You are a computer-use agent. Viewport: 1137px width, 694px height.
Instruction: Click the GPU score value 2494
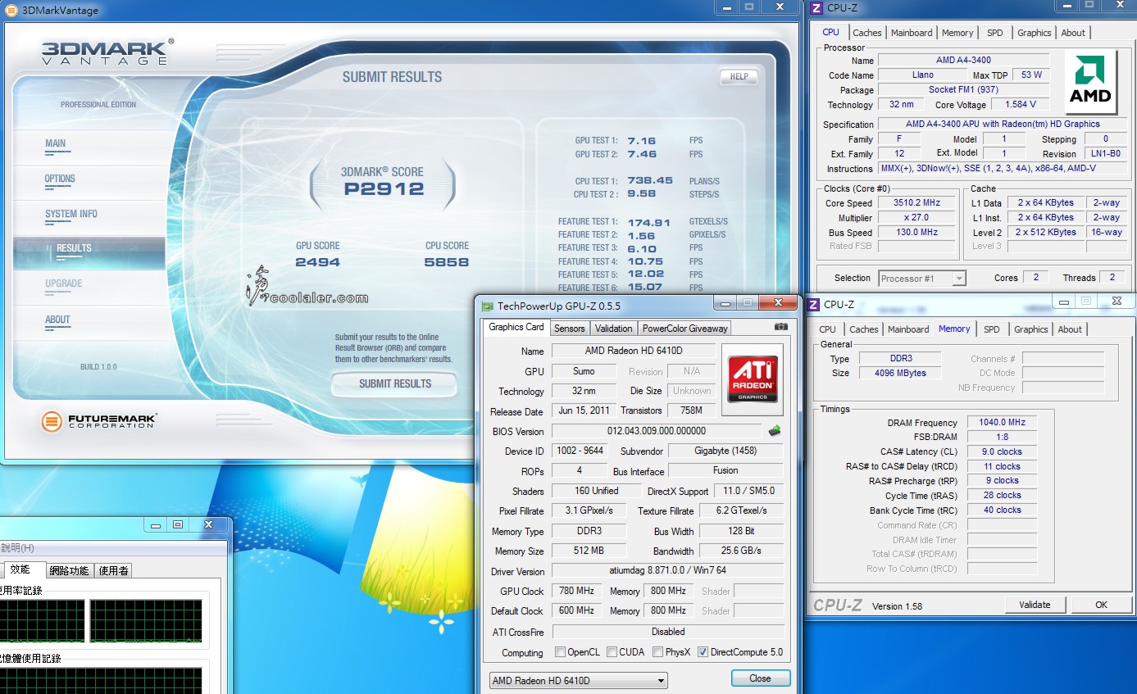318,262
